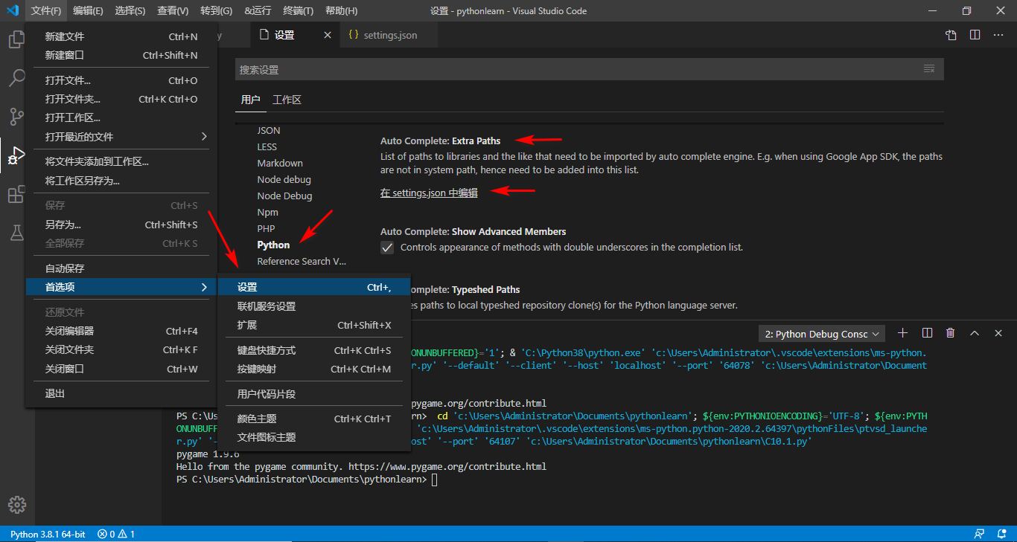
Task: Kill terminal with trash icon
Action: point(951,333)
